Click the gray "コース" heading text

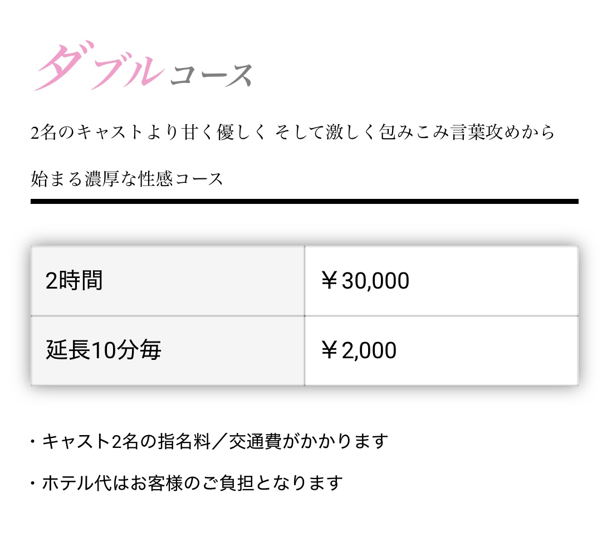tap(212, 75)
